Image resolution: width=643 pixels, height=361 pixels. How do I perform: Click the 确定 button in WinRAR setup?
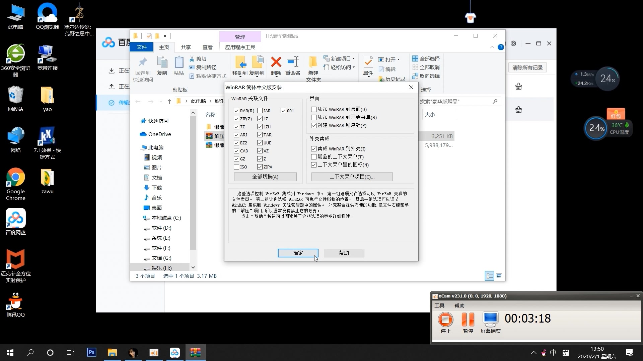point(298,253)
